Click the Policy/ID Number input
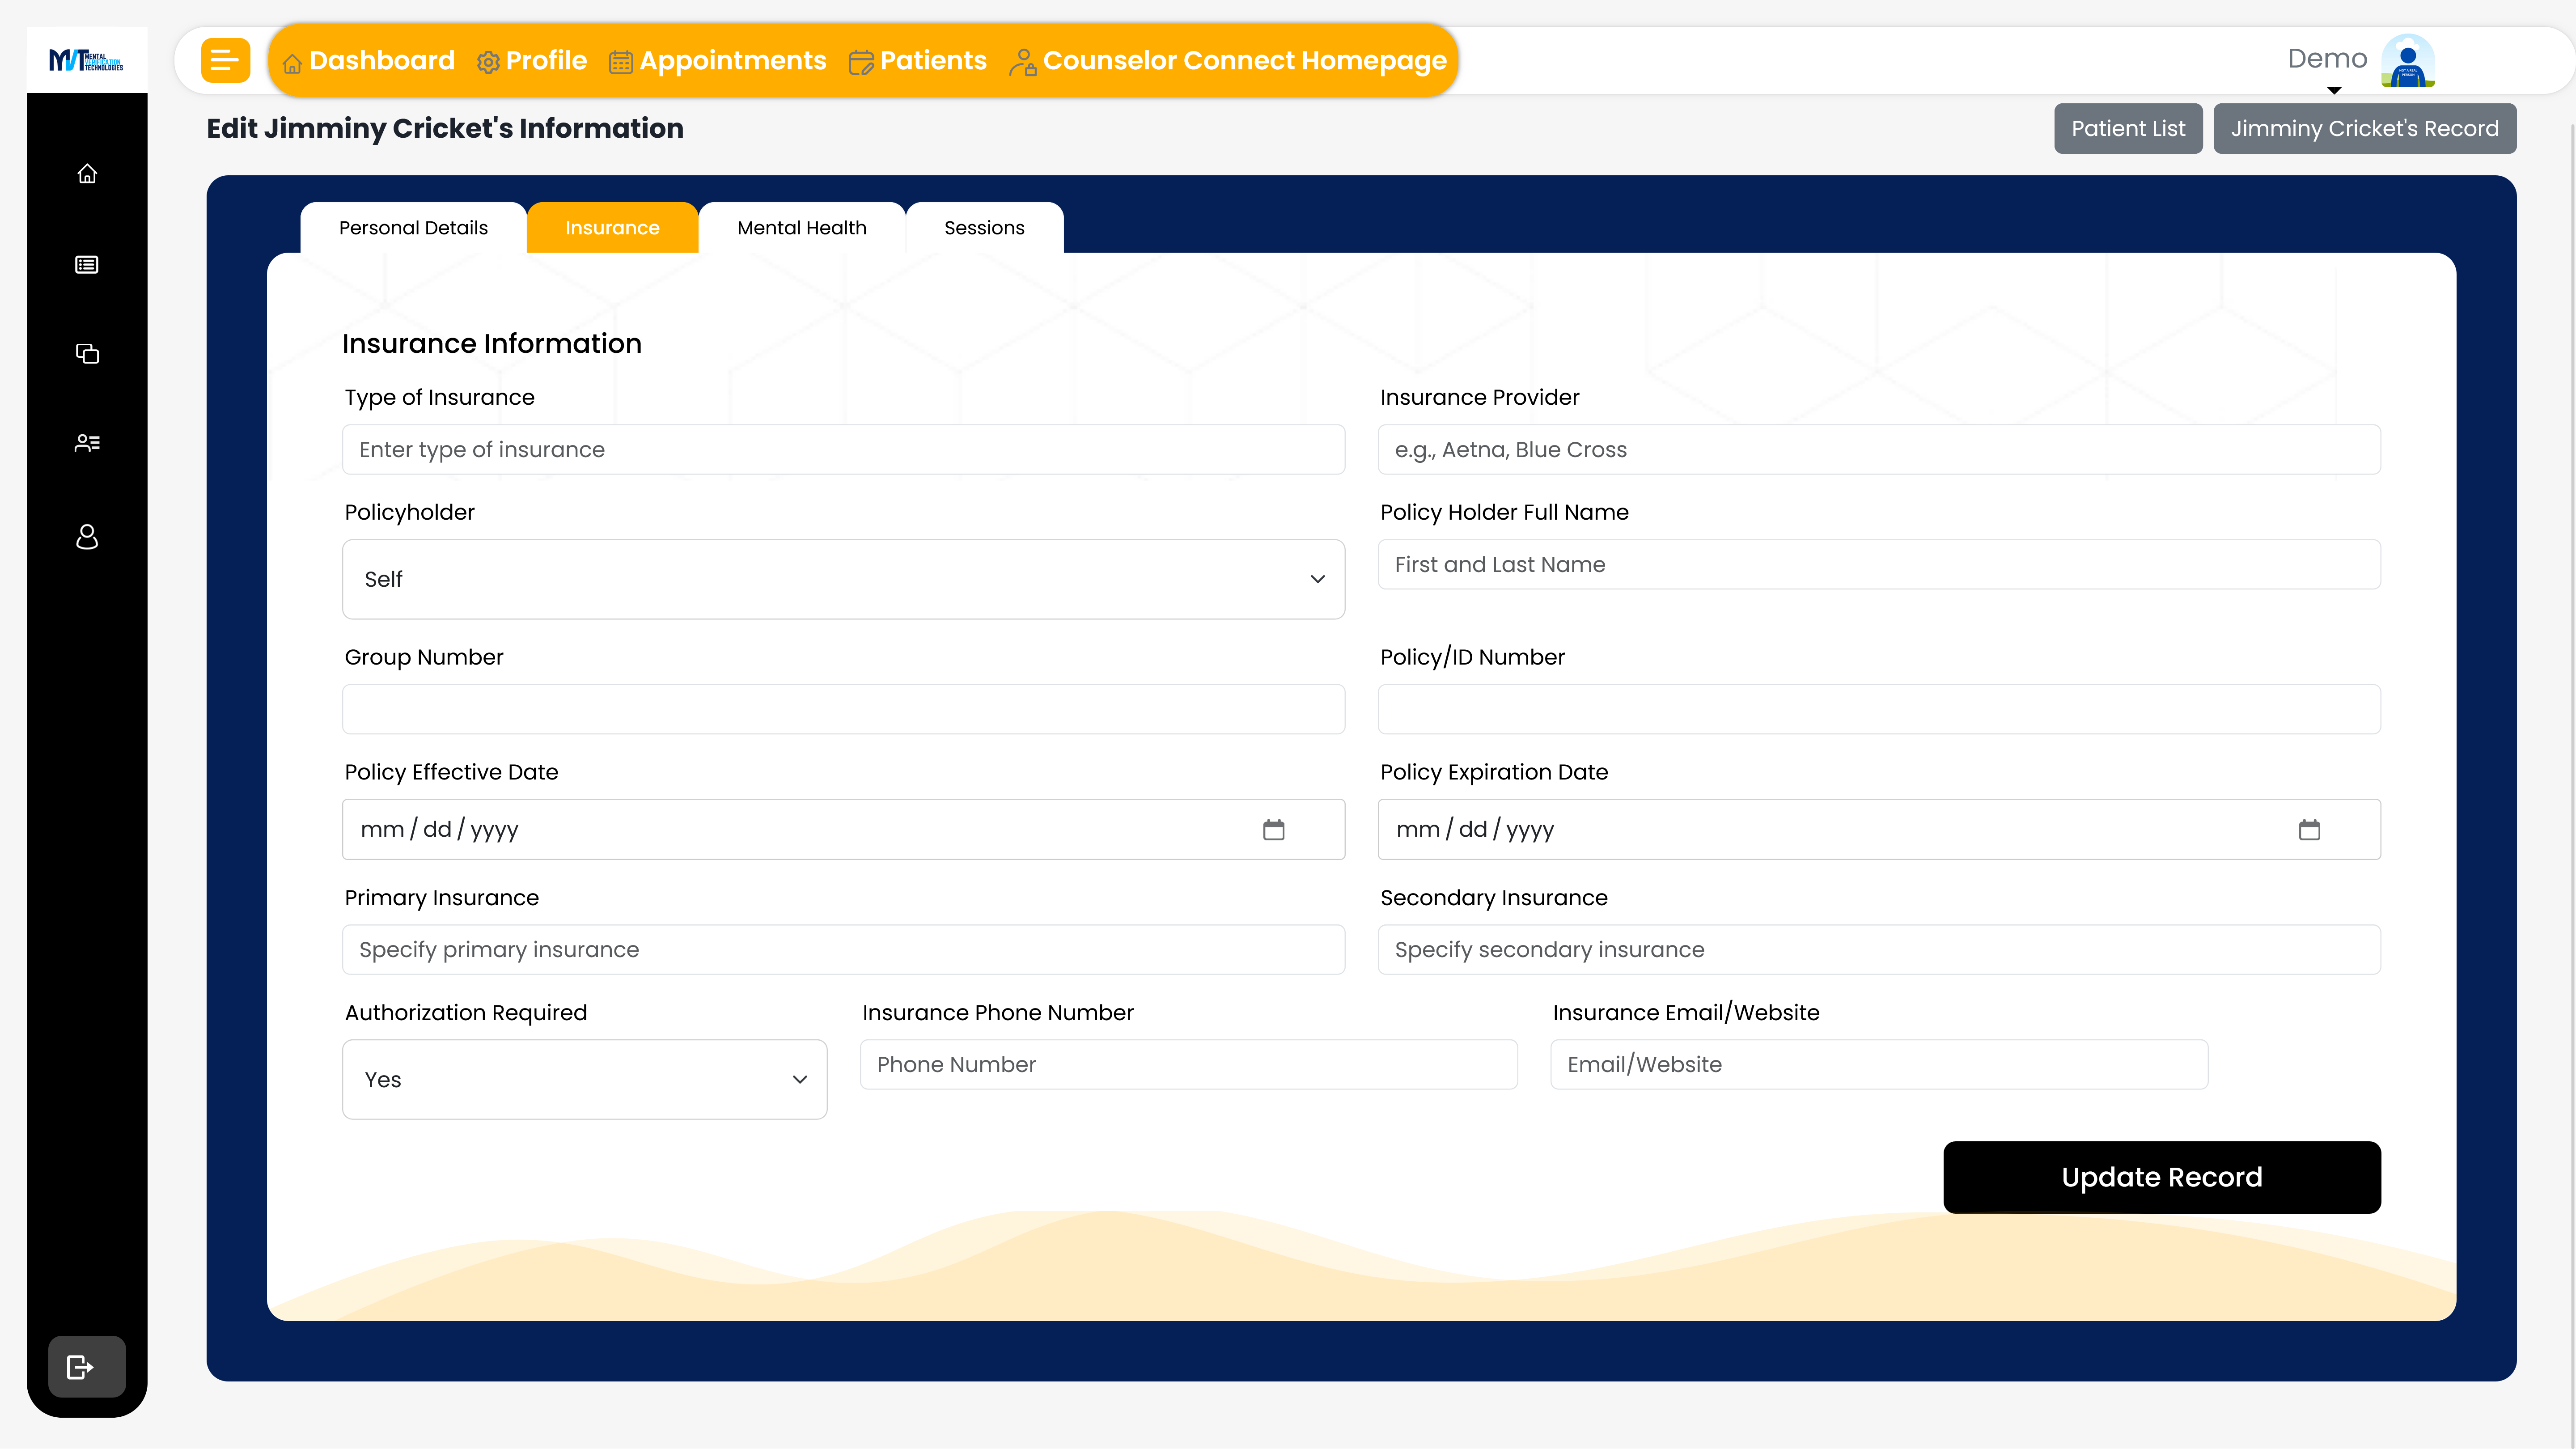 [1879, 709]
